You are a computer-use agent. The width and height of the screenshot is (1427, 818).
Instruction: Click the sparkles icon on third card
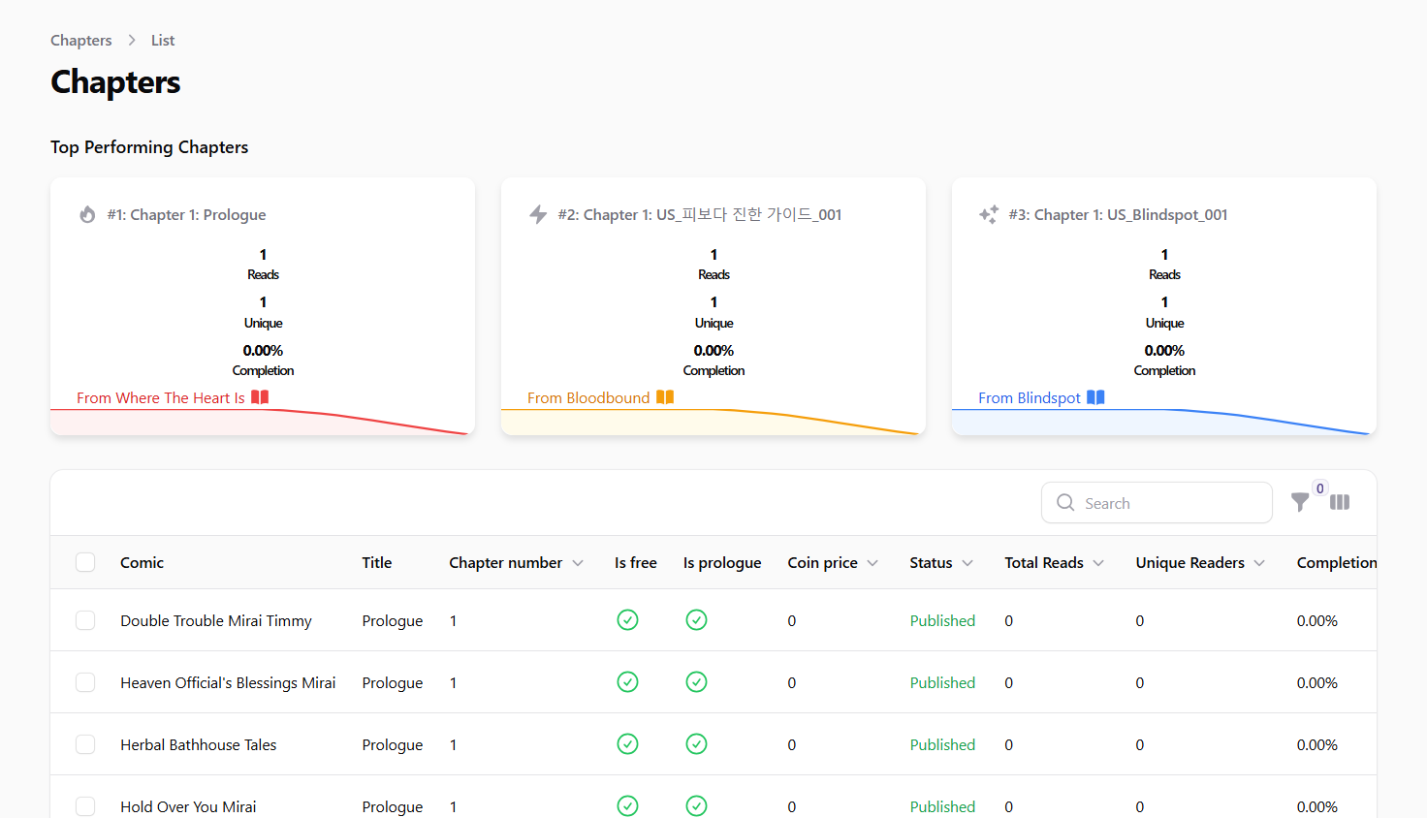(x=988, y=214)
